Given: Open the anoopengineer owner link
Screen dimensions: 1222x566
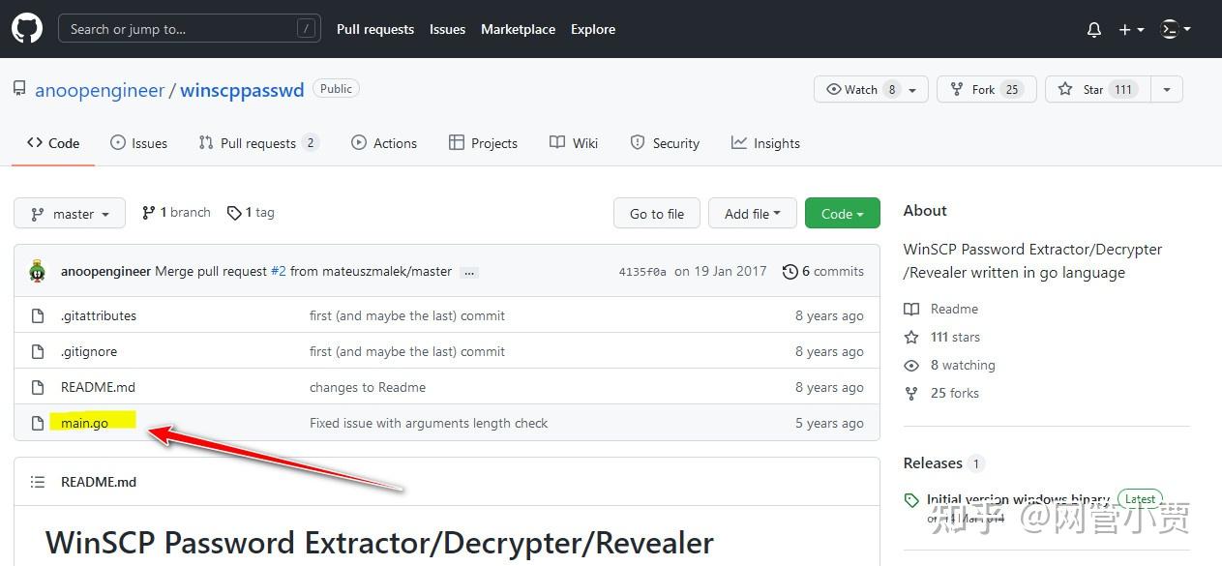Looking at the screenshot, I should point(100,90).
